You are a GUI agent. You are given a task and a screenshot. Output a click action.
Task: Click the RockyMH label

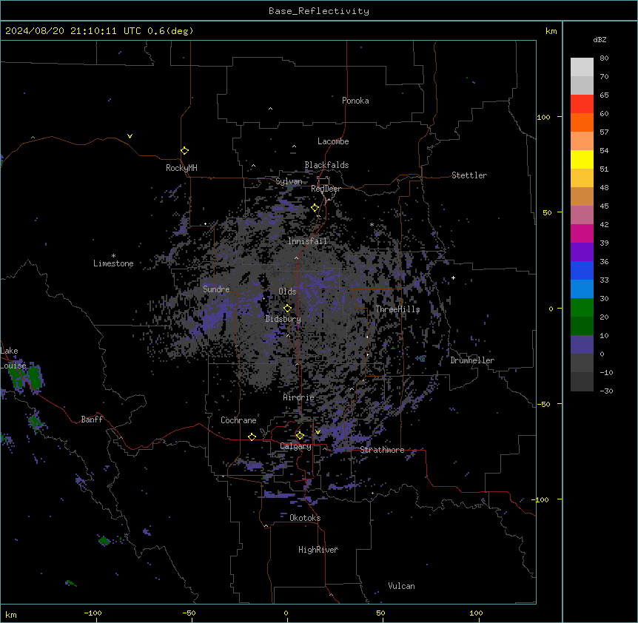(x=181, y=168)
